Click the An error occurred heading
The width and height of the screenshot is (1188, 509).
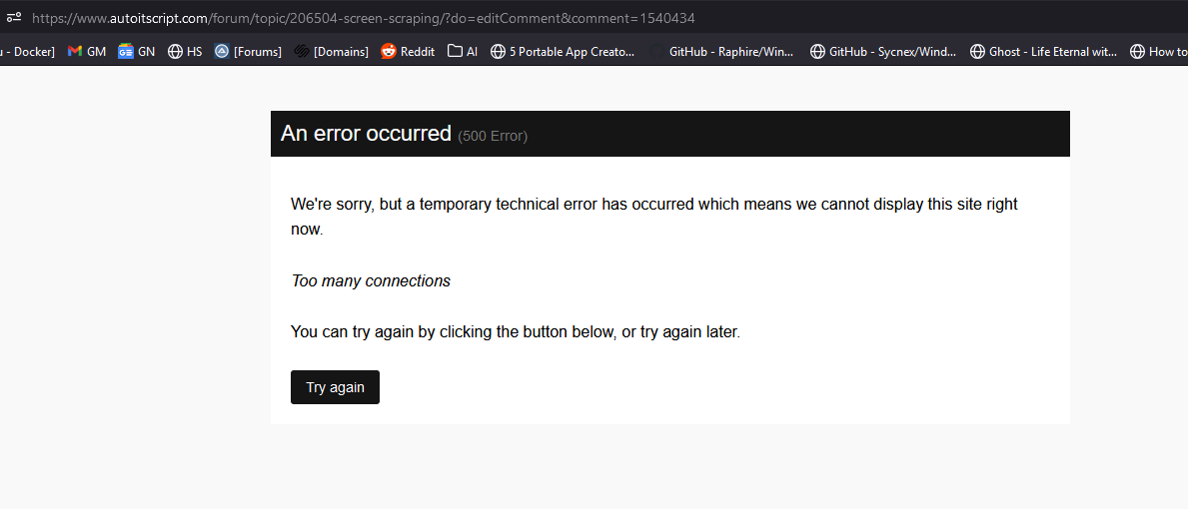[366, 133]
